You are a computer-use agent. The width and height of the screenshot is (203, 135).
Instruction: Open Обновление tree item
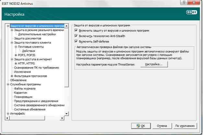tap(18, 80)
